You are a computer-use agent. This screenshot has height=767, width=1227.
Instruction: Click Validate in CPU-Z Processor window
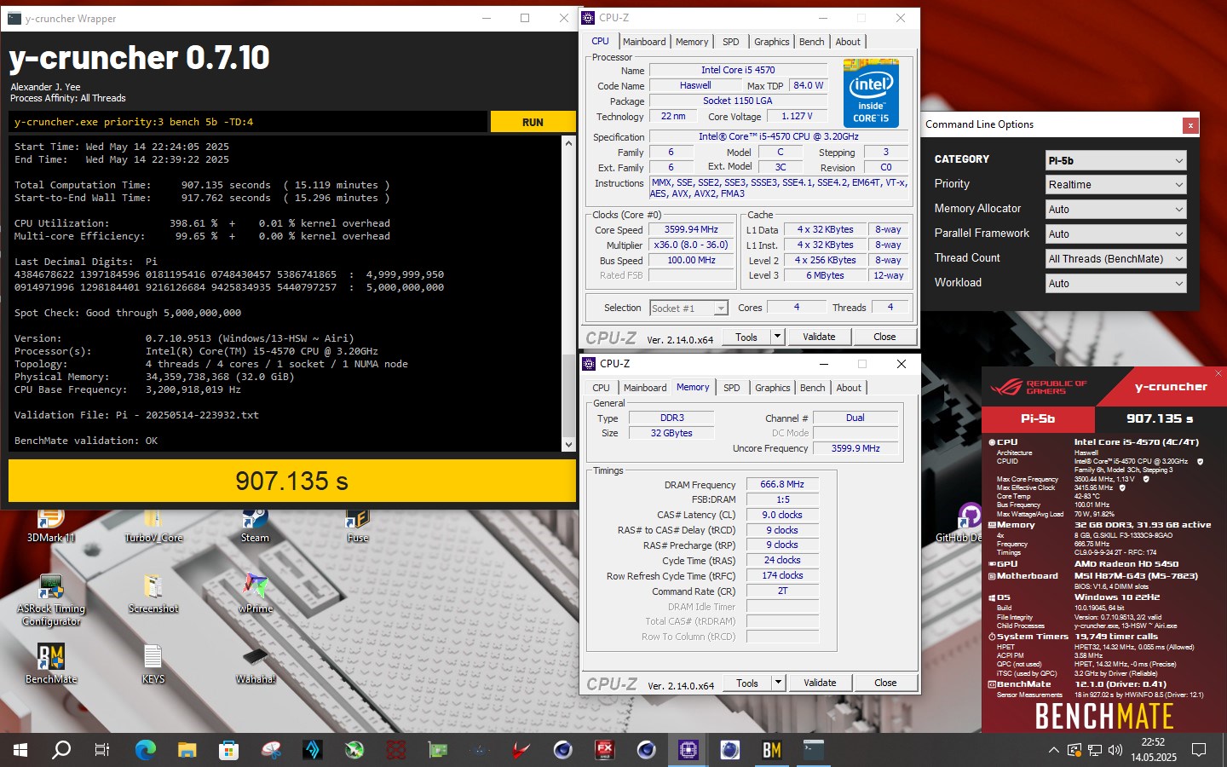pos(819,337)
